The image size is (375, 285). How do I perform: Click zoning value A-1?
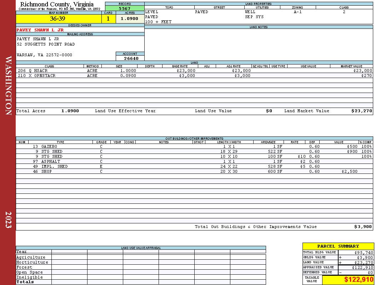tap(298, 12)
